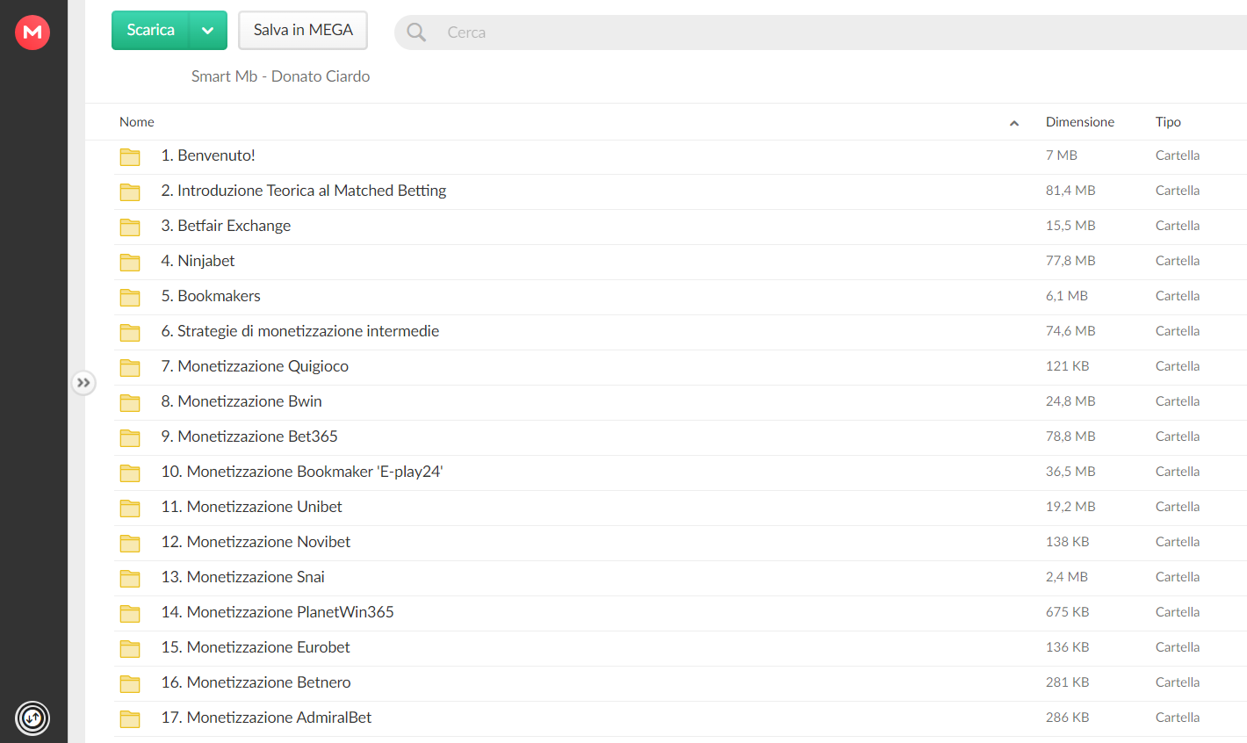Select '12. Monetizzazione Novibet' folder name

tap(256, 542)
